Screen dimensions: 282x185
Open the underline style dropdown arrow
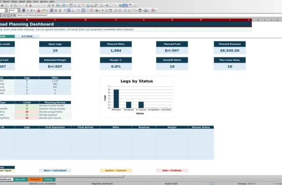pos(34,11)
